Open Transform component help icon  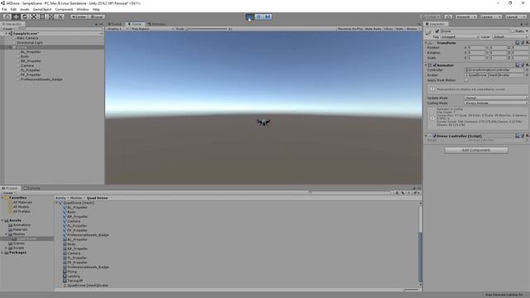click(518, 43)
